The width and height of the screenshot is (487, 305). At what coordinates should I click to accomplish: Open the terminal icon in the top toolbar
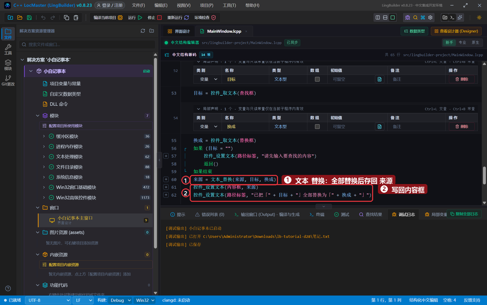pos(452,17)
